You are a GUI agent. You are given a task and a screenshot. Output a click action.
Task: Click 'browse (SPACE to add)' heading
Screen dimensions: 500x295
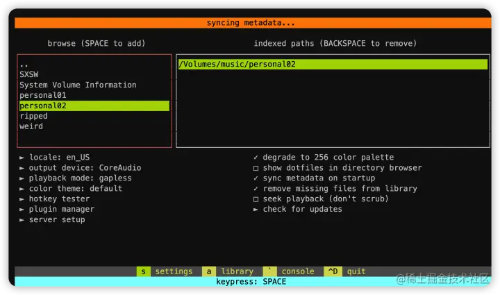tap(97, 43)
